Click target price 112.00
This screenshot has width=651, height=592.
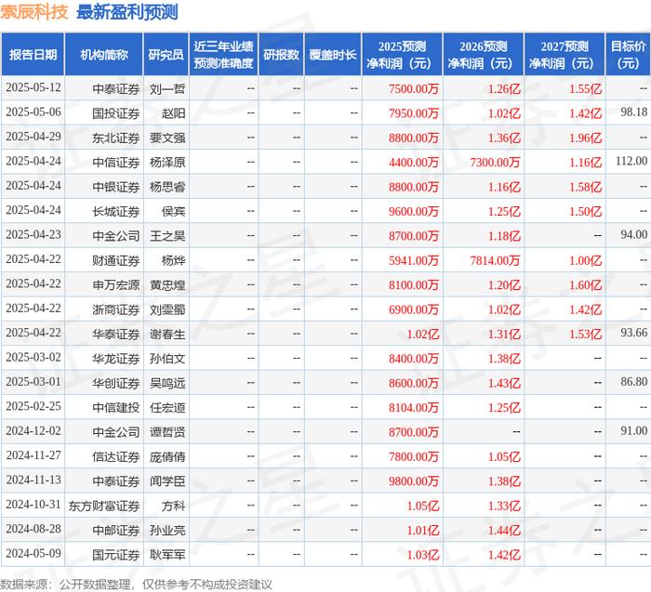click(x=631, y=161)
